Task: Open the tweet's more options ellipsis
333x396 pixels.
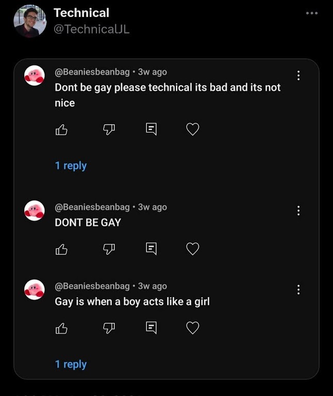Action: pyautogui.click(x=312, y=13)
